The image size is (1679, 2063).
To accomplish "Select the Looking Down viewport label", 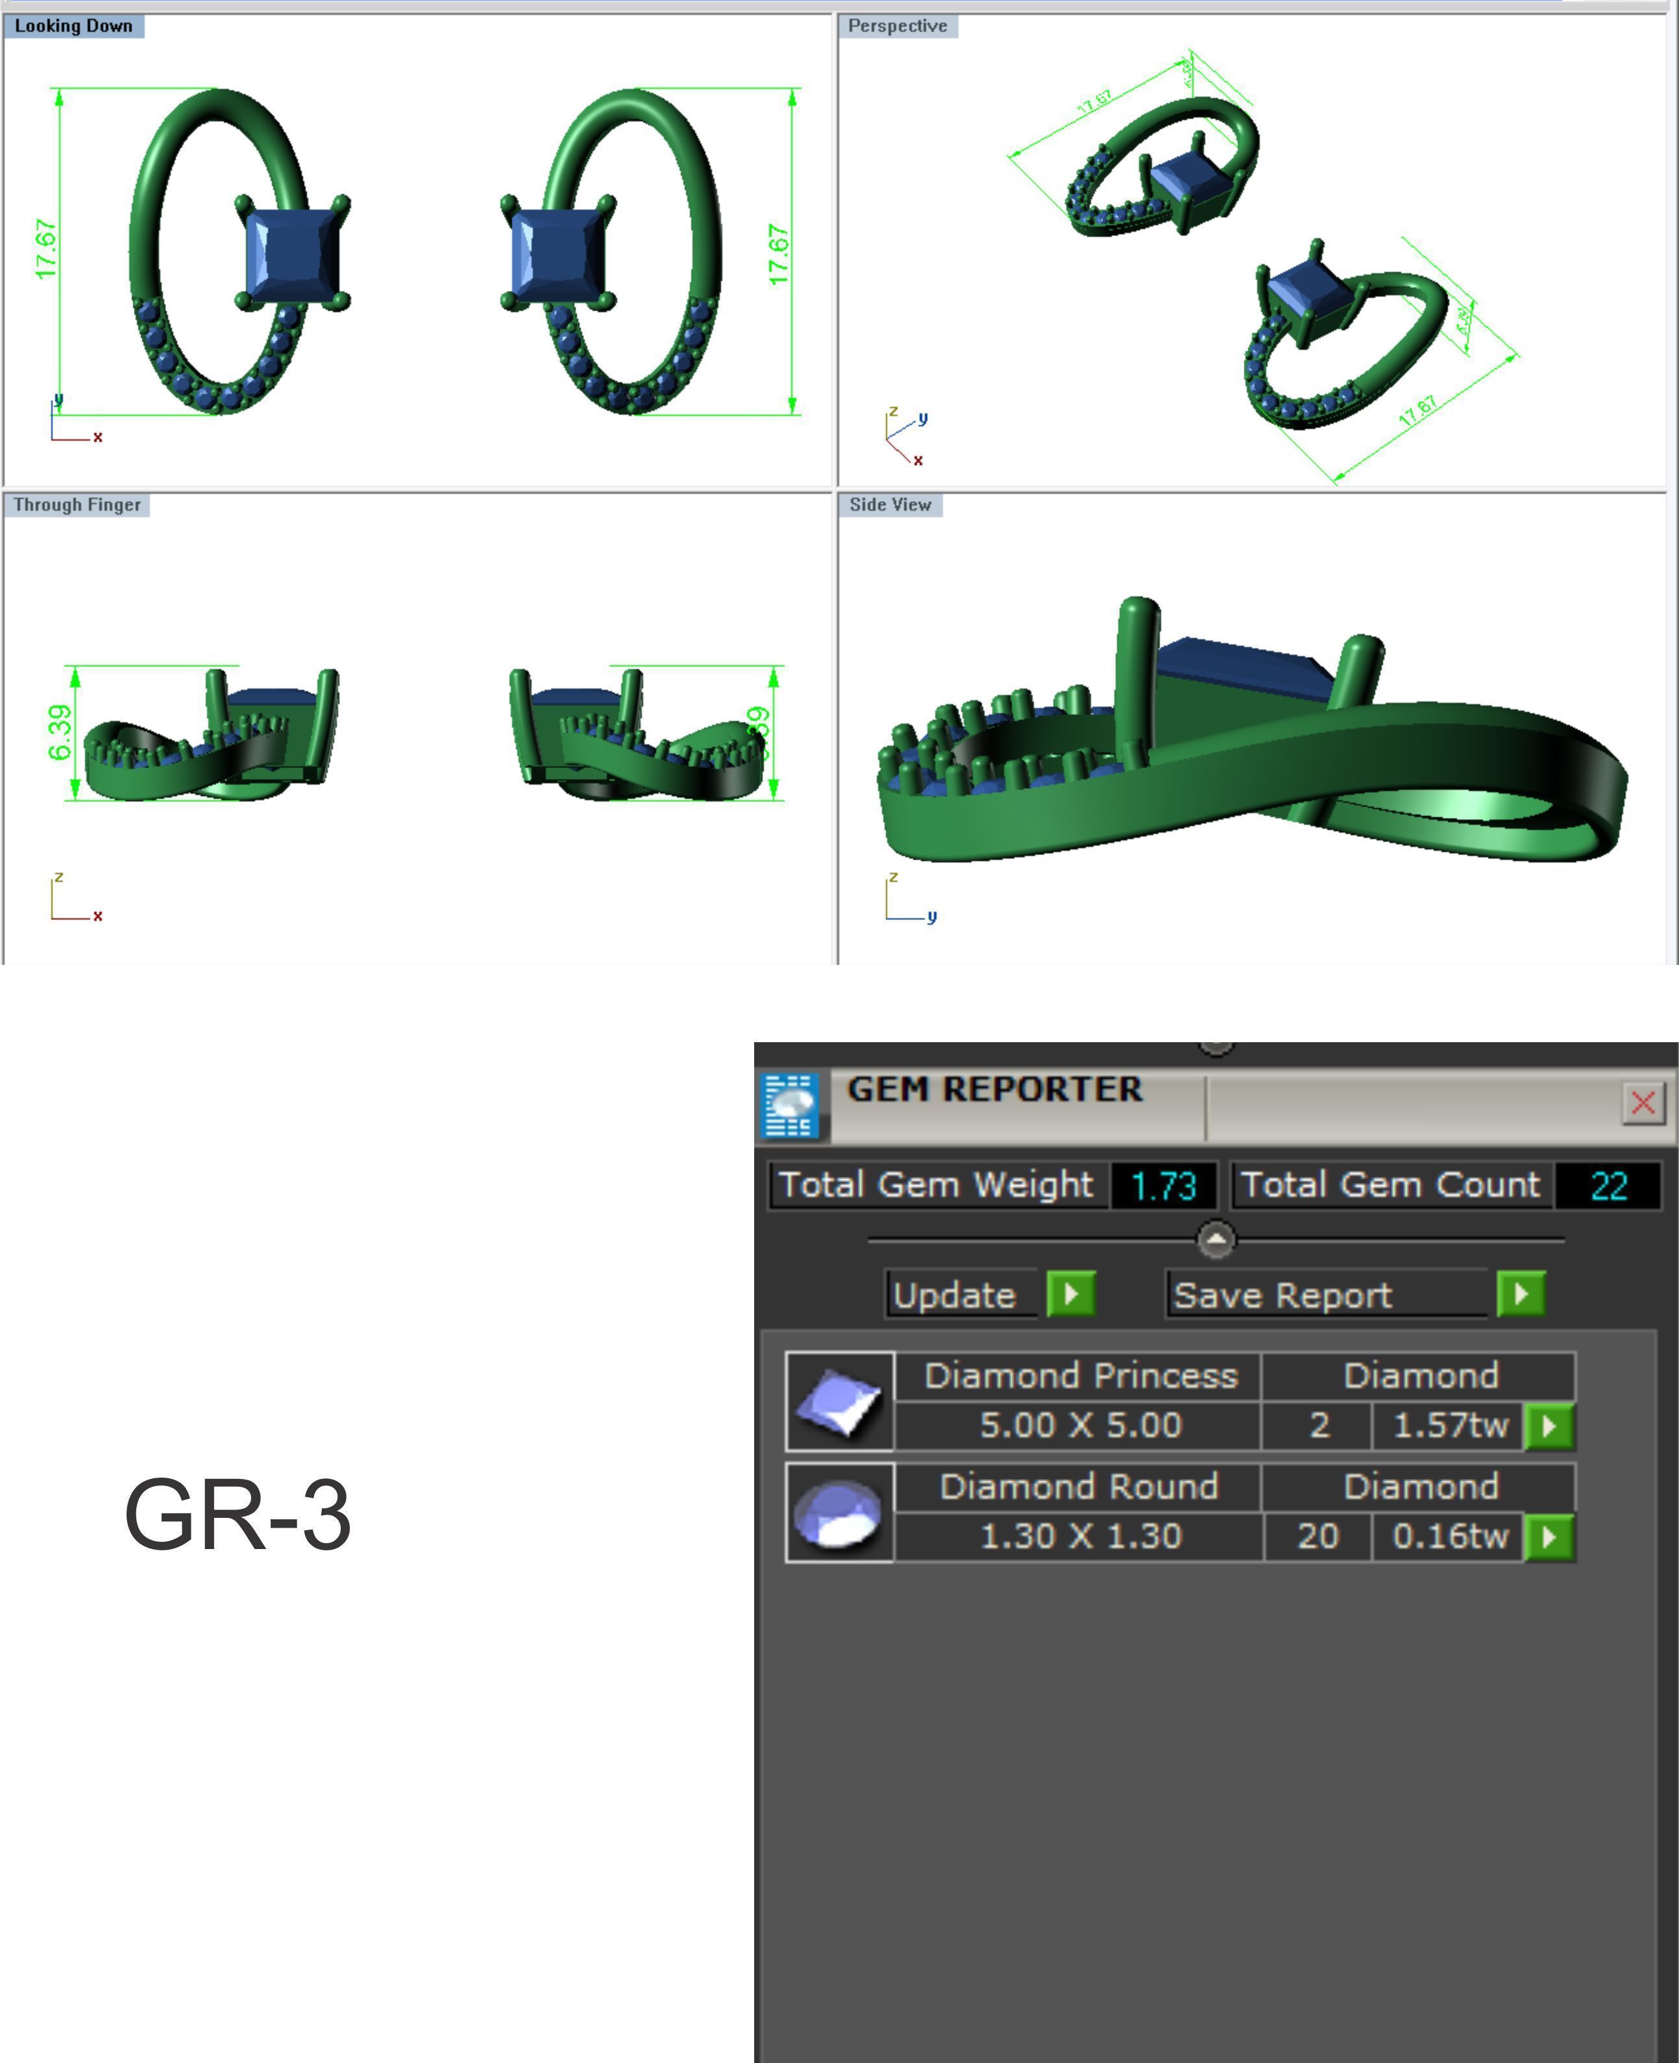I will coord(73,26).
